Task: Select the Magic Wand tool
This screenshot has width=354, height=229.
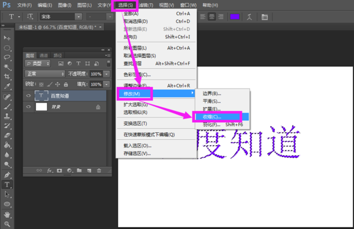Action: 7,67
